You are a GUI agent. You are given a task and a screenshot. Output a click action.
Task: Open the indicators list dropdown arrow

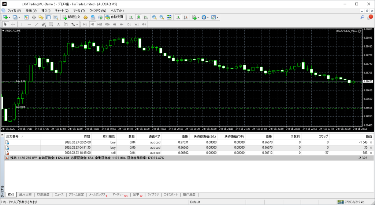point(198,17)
